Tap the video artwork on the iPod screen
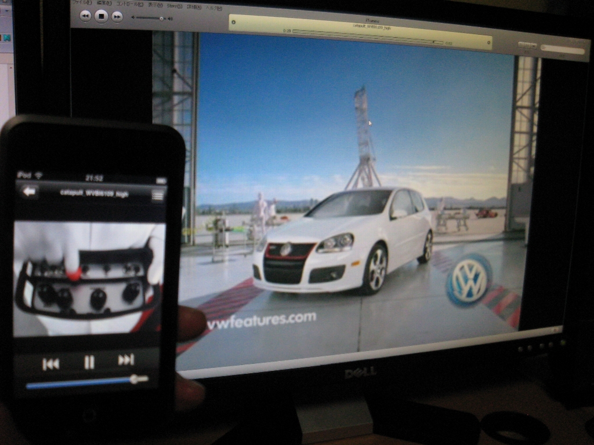 (89, 279)
